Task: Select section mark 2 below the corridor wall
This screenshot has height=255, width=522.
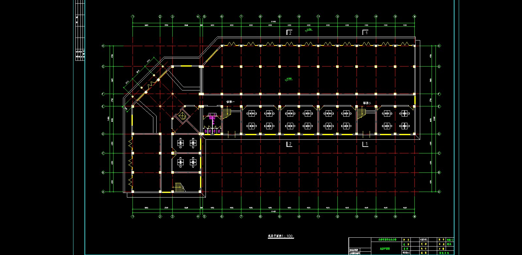Action: tap(289, 144)
